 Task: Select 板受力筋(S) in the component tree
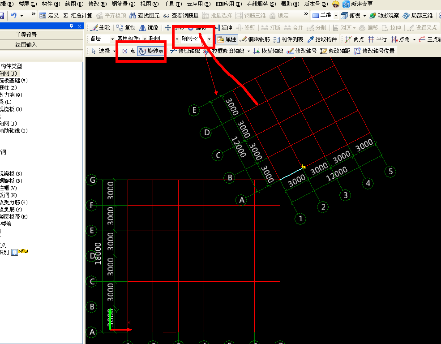14,202
